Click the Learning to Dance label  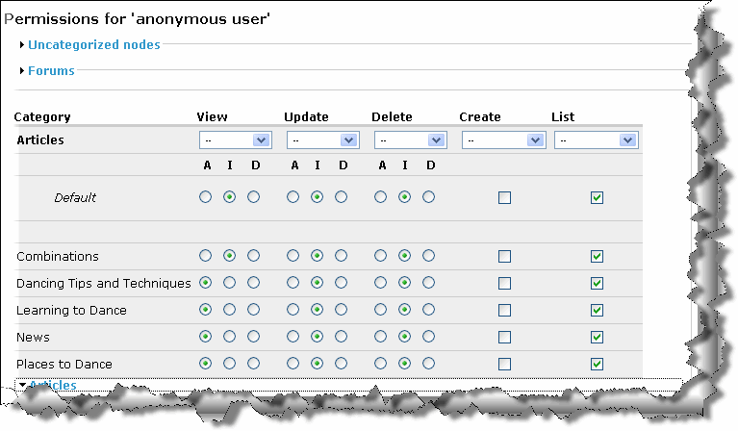[71, 311]
